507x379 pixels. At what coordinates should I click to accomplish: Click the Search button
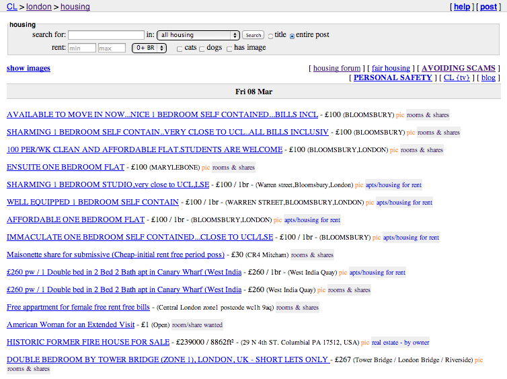(253, 35)
